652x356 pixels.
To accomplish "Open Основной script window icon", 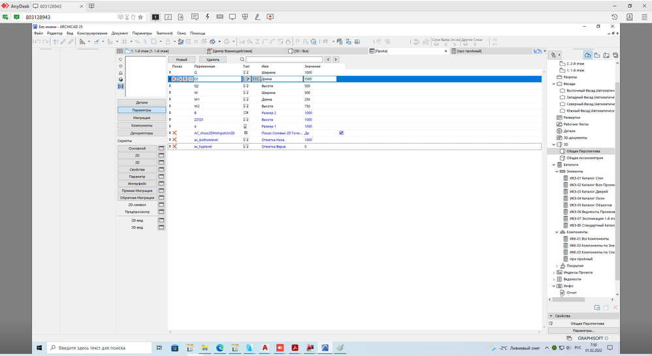I will (161, 148).
